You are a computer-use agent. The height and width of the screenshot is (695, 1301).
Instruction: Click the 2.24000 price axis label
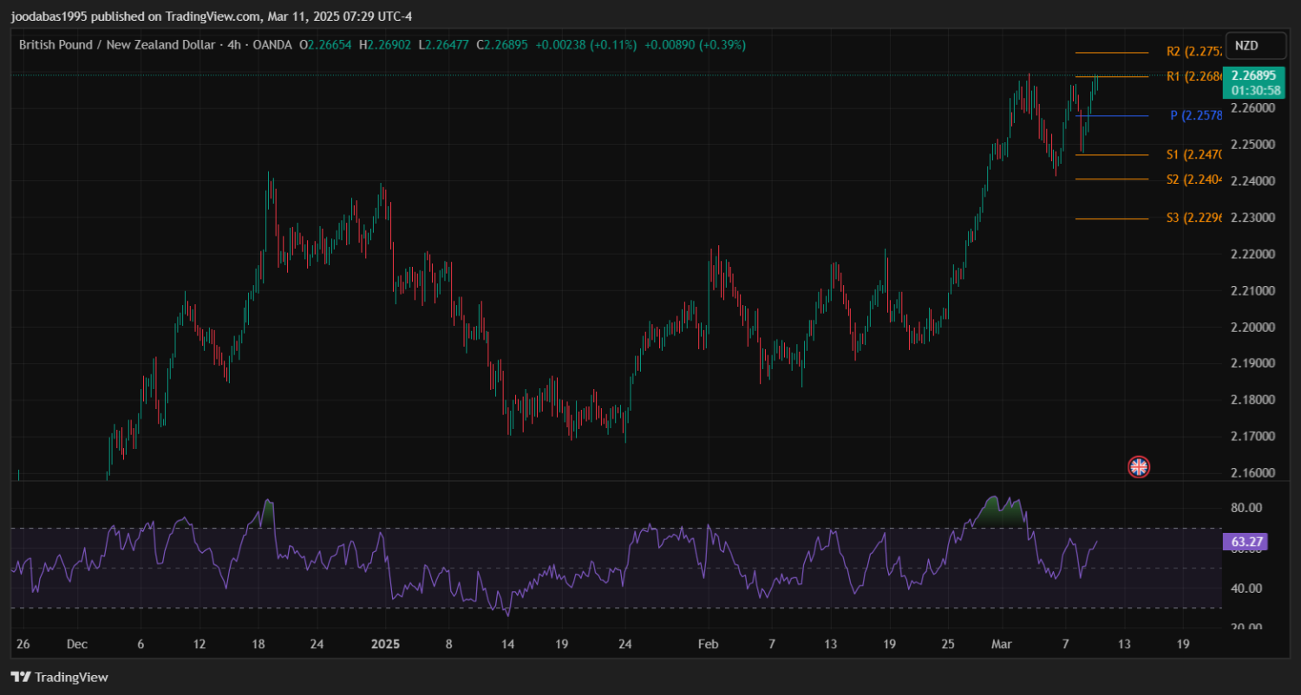coord(1253,181)
